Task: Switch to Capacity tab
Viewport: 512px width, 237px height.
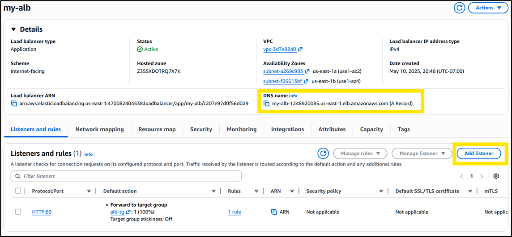Action: 371,129
